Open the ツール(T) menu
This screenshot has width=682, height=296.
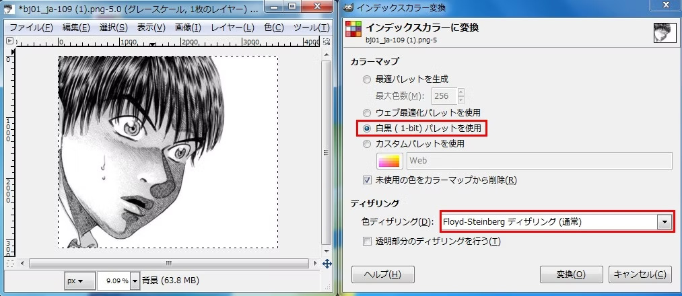click(312, 28)
